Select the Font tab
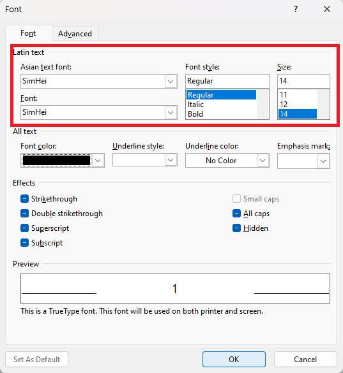 [x=28, y=33]
